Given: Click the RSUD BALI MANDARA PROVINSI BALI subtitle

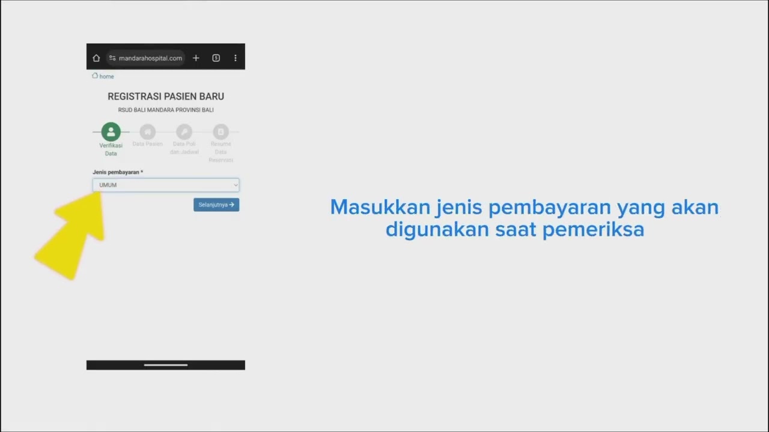Looking at the screenshot, I should 166,110.
